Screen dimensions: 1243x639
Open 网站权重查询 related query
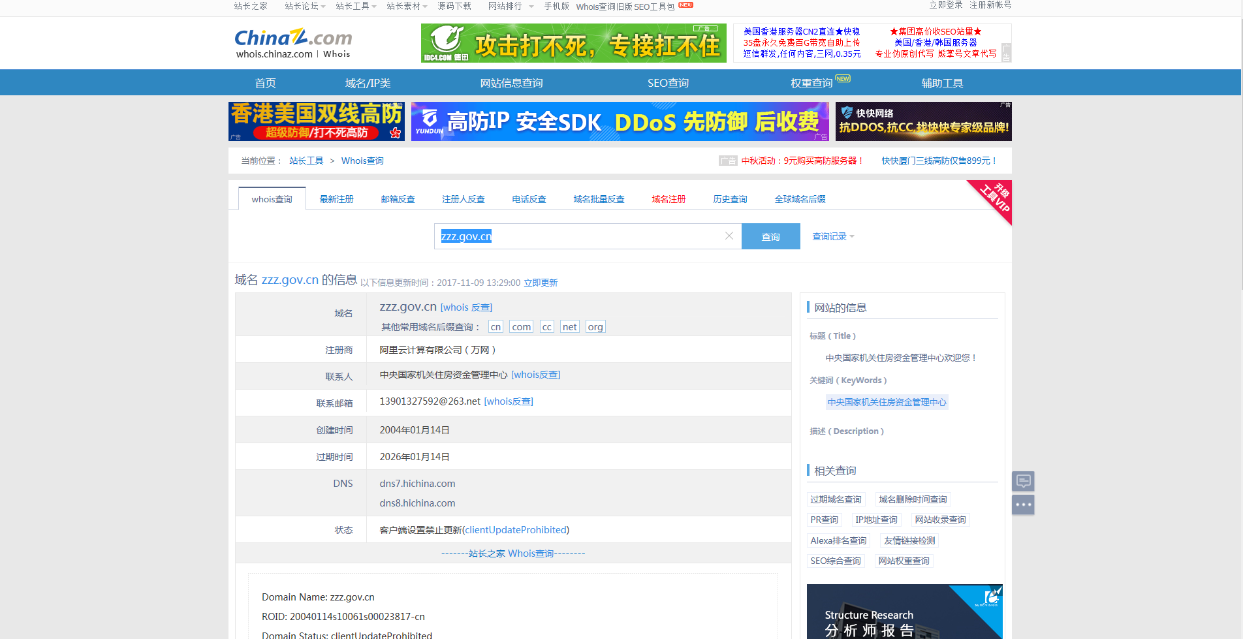tap(904, 561)
